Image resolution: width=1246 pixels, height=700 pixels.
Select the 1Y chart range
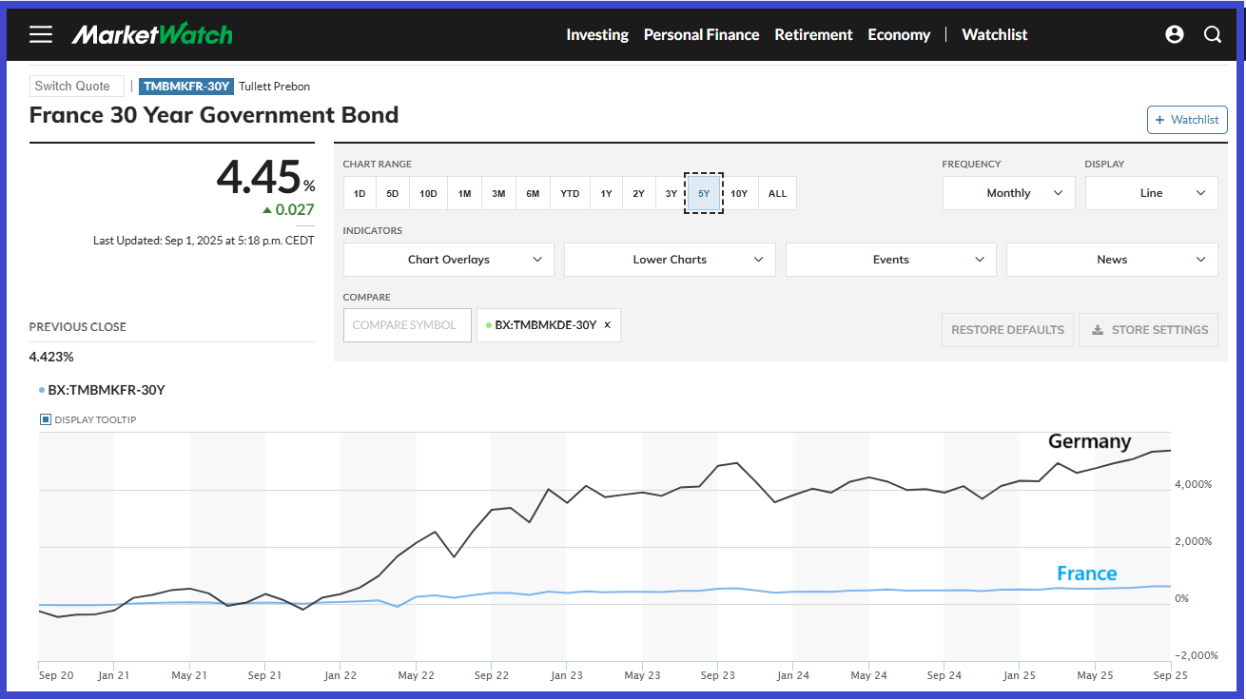pos(606,194)
